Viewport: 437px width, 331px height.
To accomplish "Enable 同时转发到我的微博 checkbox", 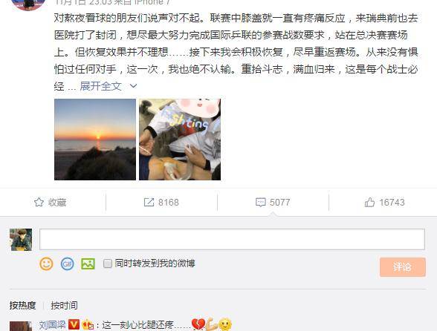I will (108, 263).
